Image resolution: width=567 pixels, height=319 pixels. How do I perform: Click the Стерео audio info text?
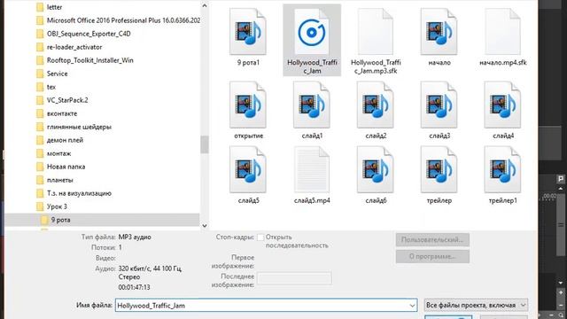point(129,277)
